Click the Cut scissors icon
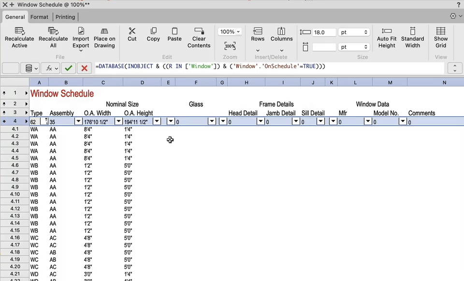The image size is (464, 281). pyautogui.click(x=132, y=31)
